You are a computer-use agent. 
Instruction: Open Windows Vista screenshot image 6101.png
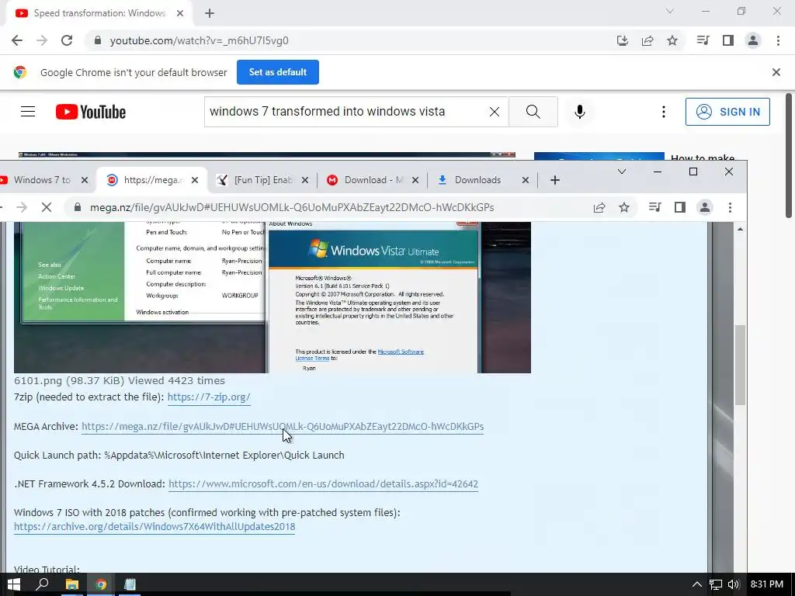coord(273,297)
